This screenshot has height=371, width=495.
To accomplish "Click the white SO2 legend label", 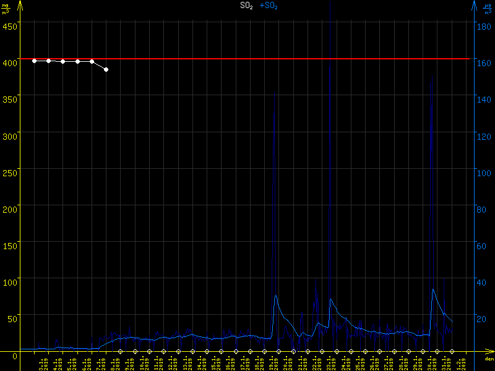I will 246,6.
